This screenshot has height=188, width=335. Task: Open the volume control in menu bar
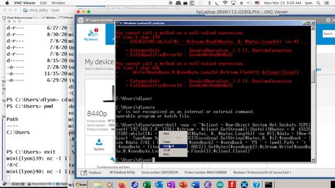[x=249, y=3]
